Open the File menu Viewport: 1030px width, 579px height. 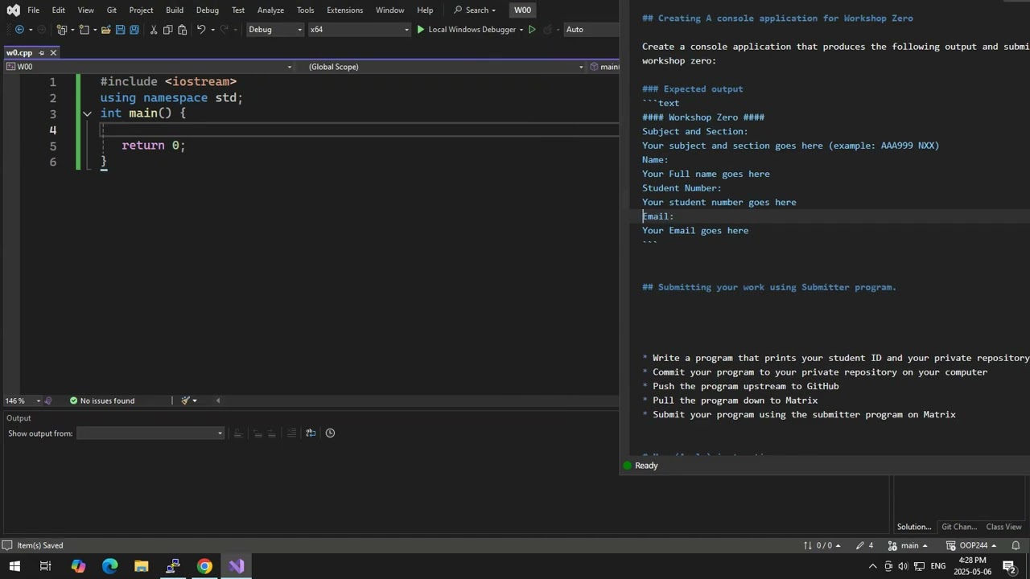33,10
